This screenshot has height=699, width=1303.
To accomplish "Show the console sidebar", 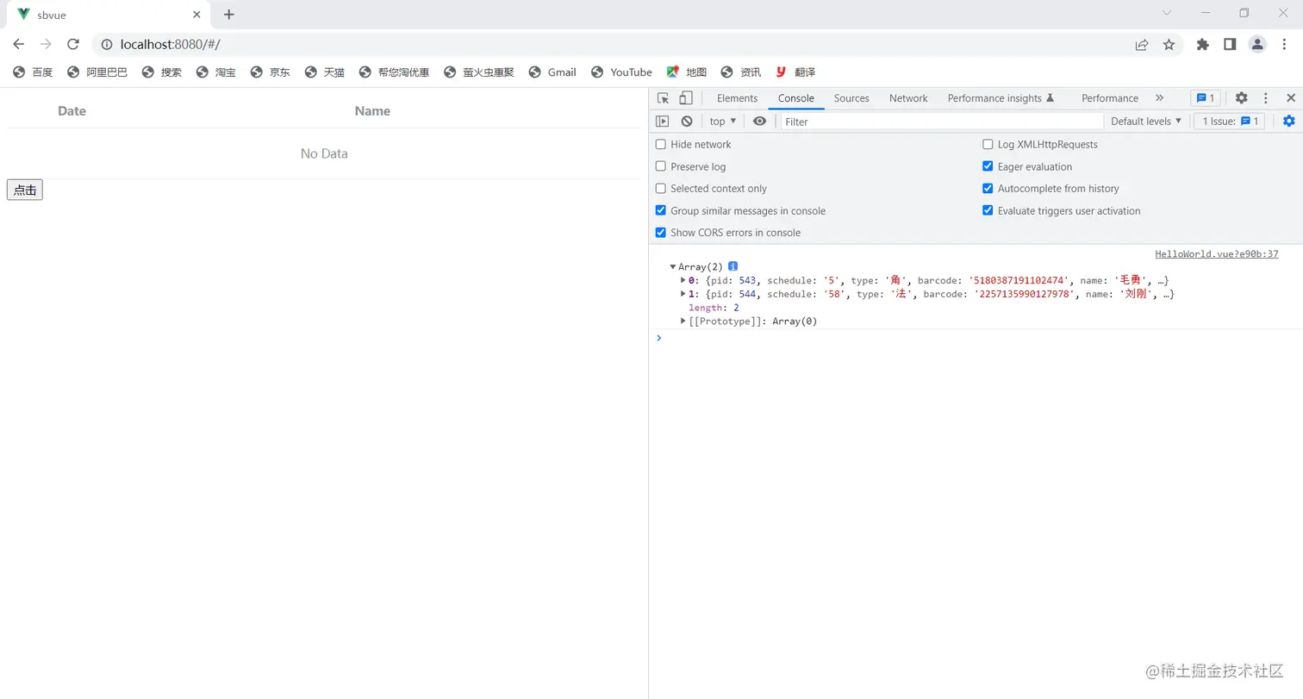I will tap(663, 122).
